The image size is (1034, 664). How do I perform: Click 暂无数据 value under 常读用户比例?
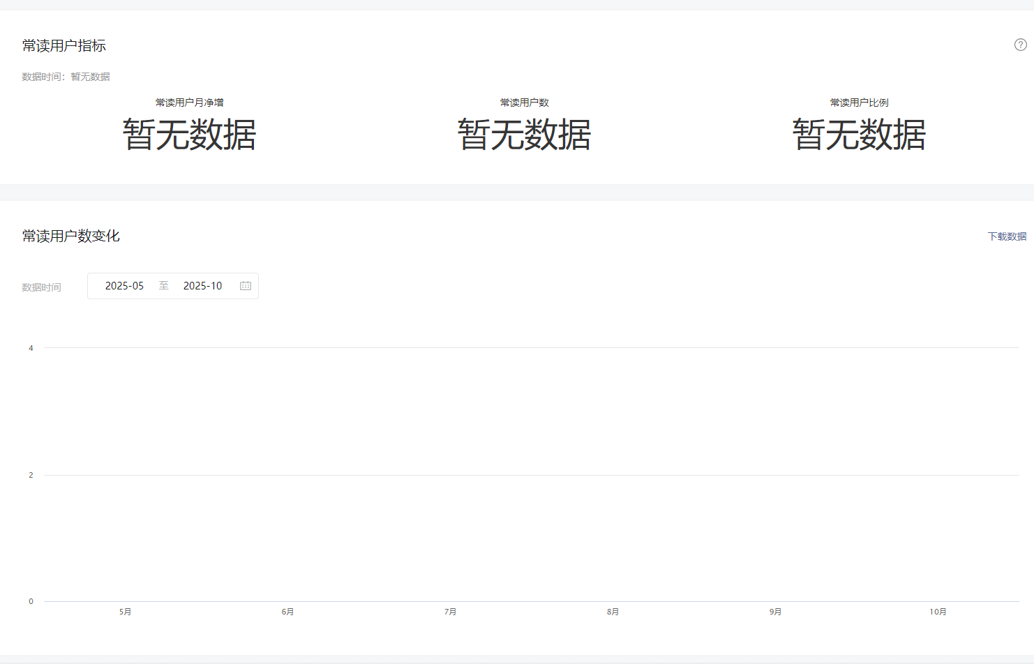point(859,135)
